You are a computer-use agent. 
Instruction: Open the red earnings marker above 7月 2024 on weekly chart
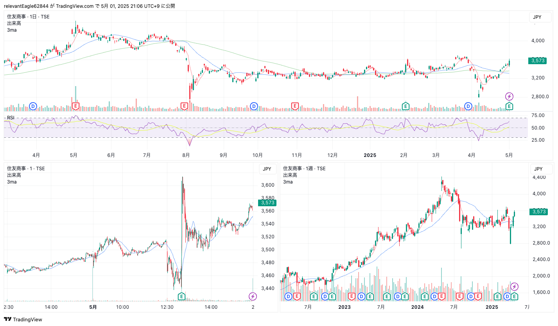[x=460, y=297]
